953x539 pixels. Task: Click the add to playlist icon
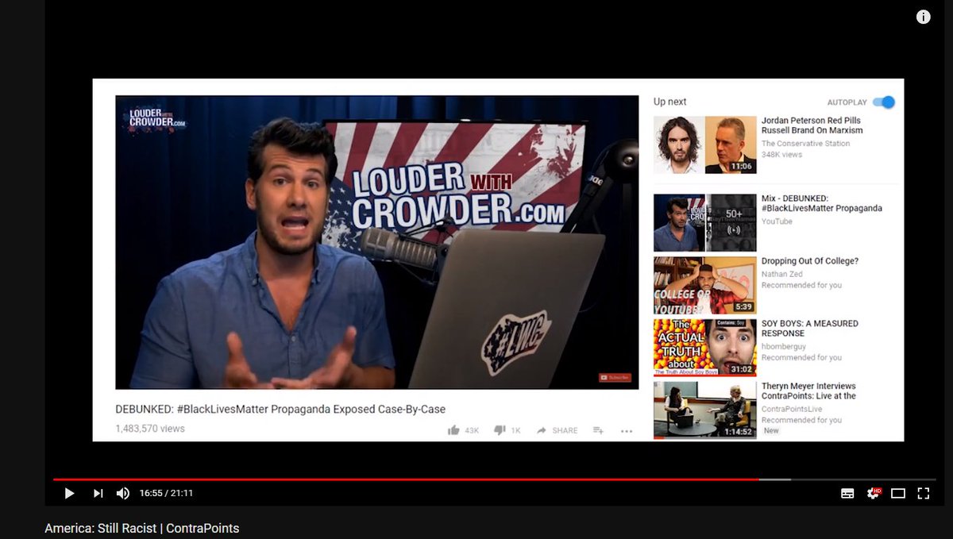[x=598, y=430]
